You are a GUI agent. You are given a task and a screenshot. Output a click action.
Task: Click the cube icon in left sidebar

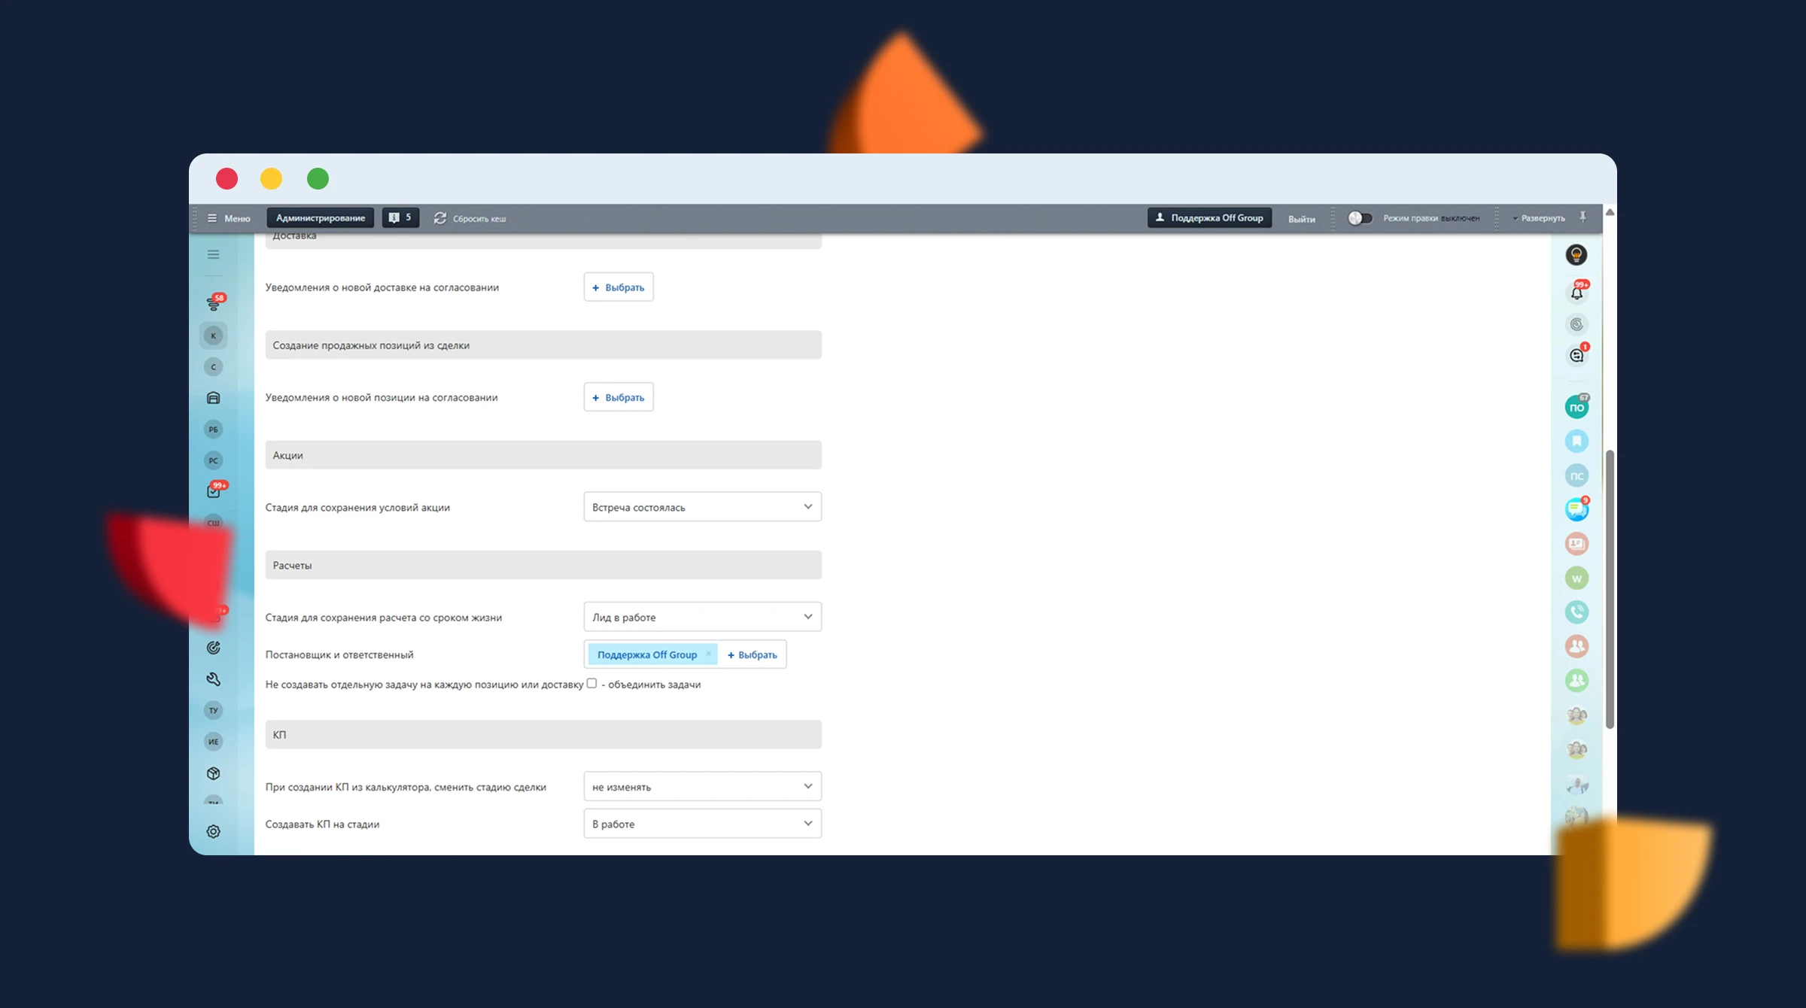click(x=214, y=773)
